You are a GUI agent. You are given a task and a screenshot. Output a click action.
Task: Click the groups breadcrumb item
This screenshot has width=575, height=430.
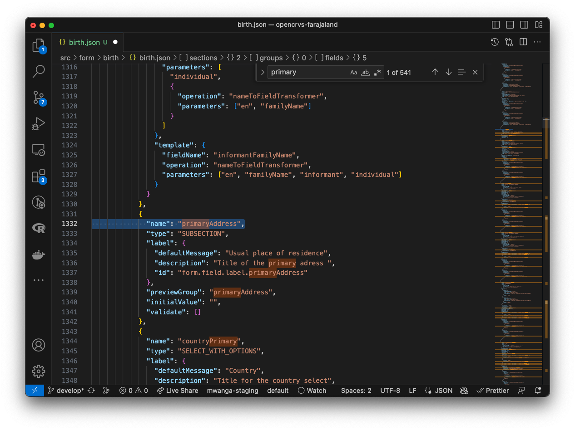pyautogui.click(x=271, y=58)
